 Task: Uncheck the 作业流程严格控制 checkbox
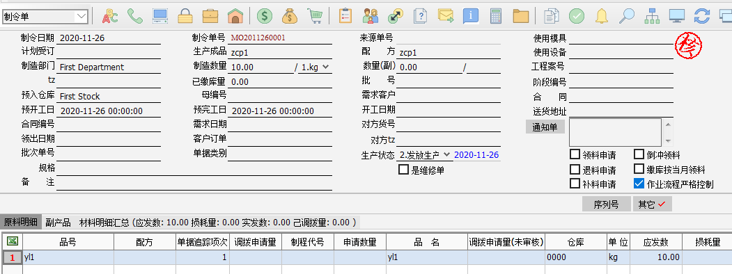point(639,184)
